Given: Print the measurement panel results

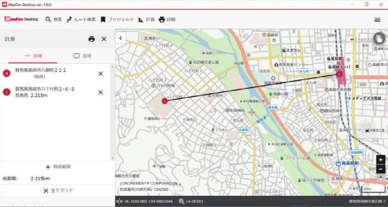Looking at the screenshot, I should coord(91,39).
